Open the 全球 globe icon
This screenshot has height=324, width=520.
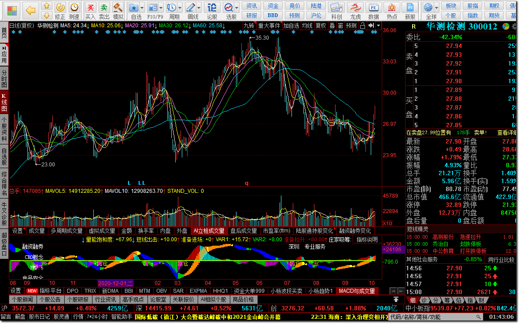[428, 7]
